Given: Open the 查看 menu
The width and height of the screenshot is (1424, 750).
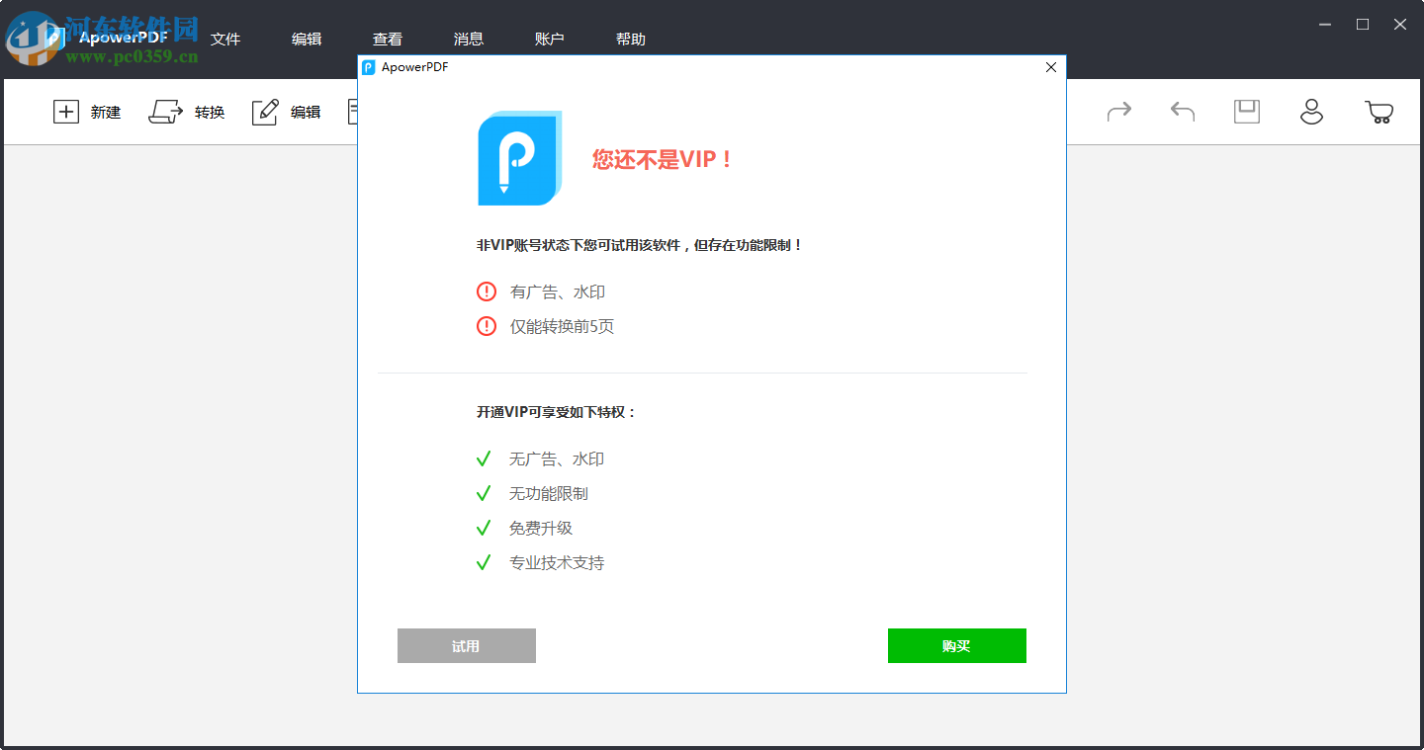Looking at the screenshot, I should (x=388, y=39).
